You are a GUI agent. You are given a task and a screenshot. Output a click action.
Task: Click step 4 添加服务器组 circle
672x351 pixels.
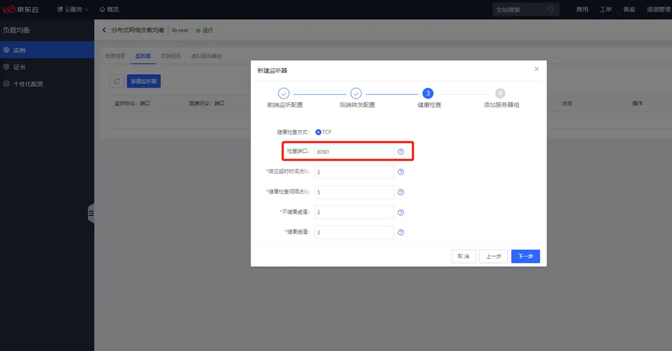500,94
